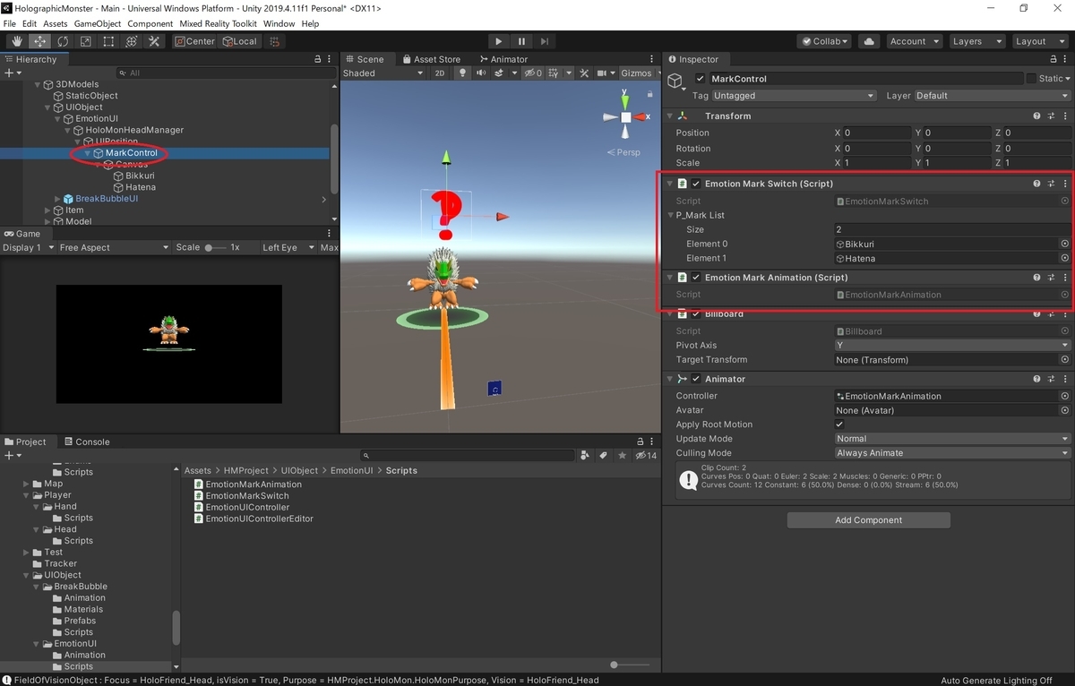The height and width of the screenshot is (686, 1075).
Task: Toggle Local handle rotation button
Action: pyautogui.click(x=238, y=41)
